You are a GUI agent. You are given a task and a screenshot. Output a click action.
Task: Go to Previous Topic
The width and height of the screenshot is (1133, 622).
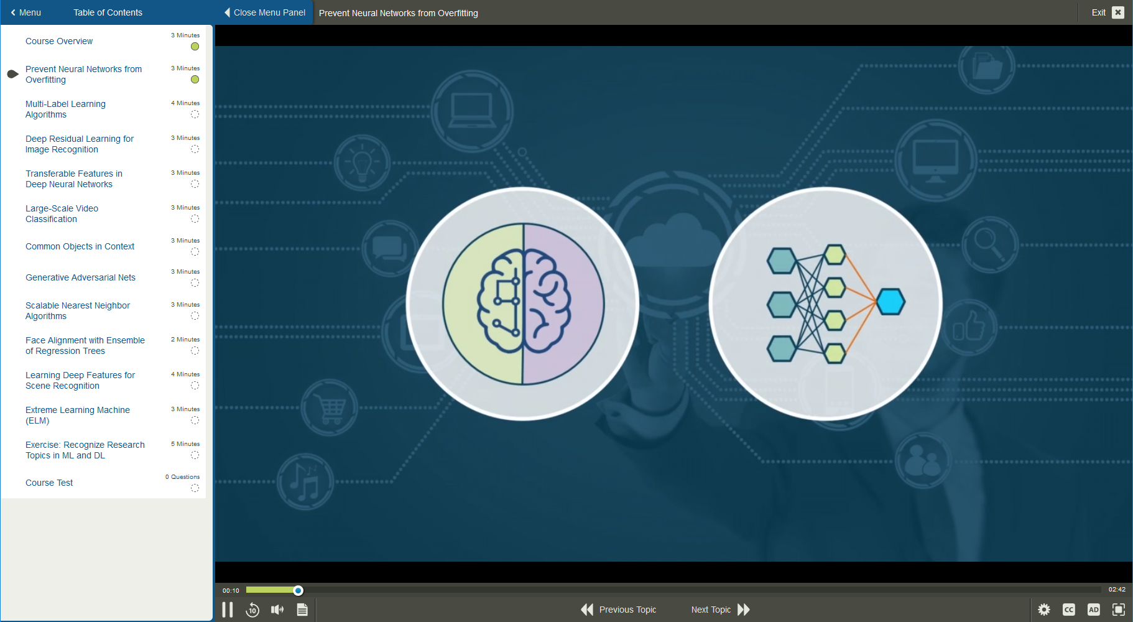click(x=619, y=610)
